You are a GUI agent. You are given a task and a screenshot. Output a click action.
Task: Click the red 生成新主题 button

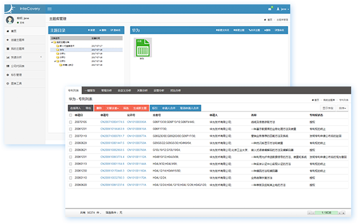pos(140,108)
